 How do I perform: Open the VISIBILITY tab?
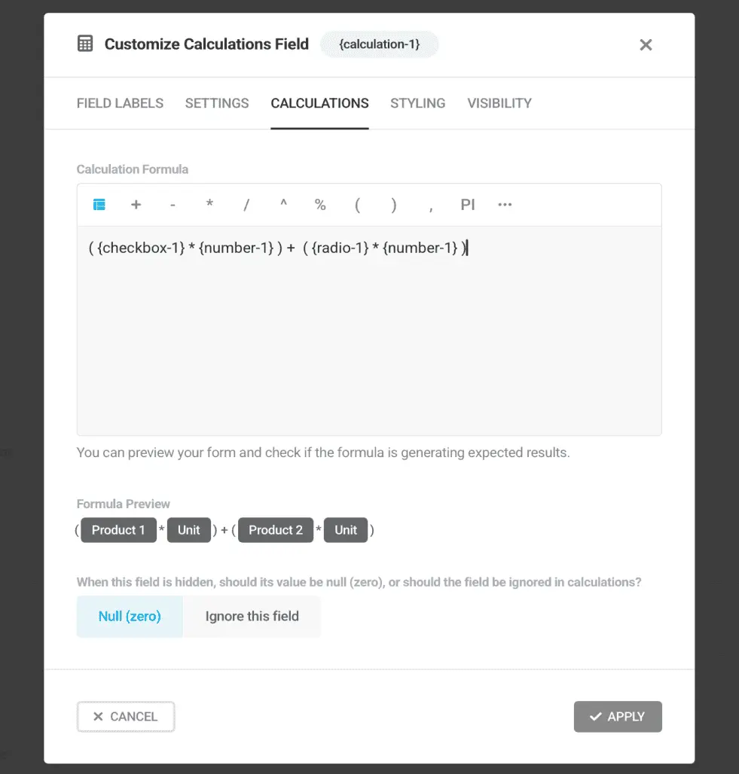click(x=499, y=103)
